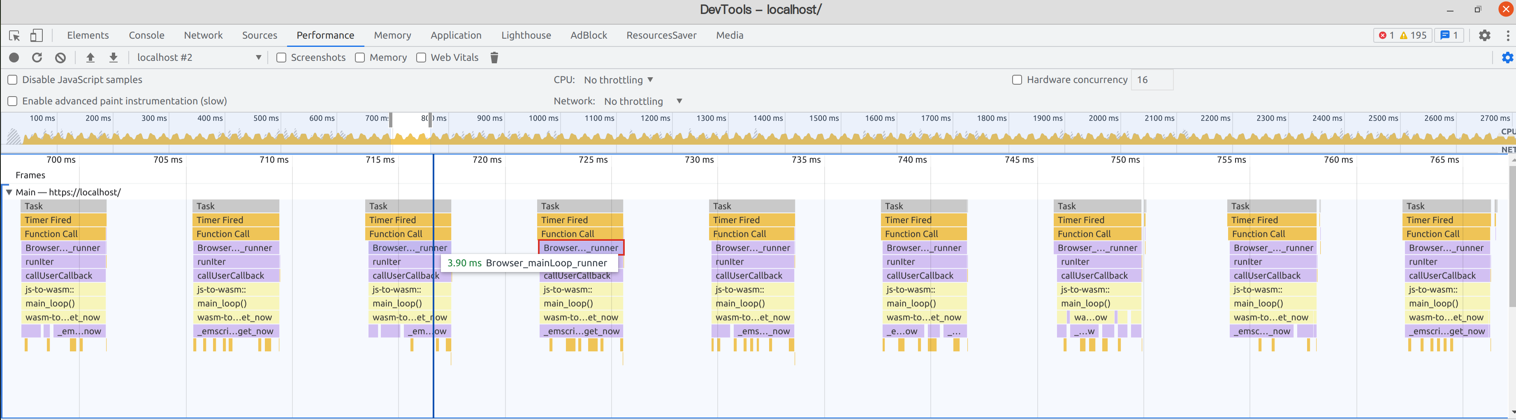1516x420 pixels.
Task: Clear the current recording
Action: pos(60,57)
